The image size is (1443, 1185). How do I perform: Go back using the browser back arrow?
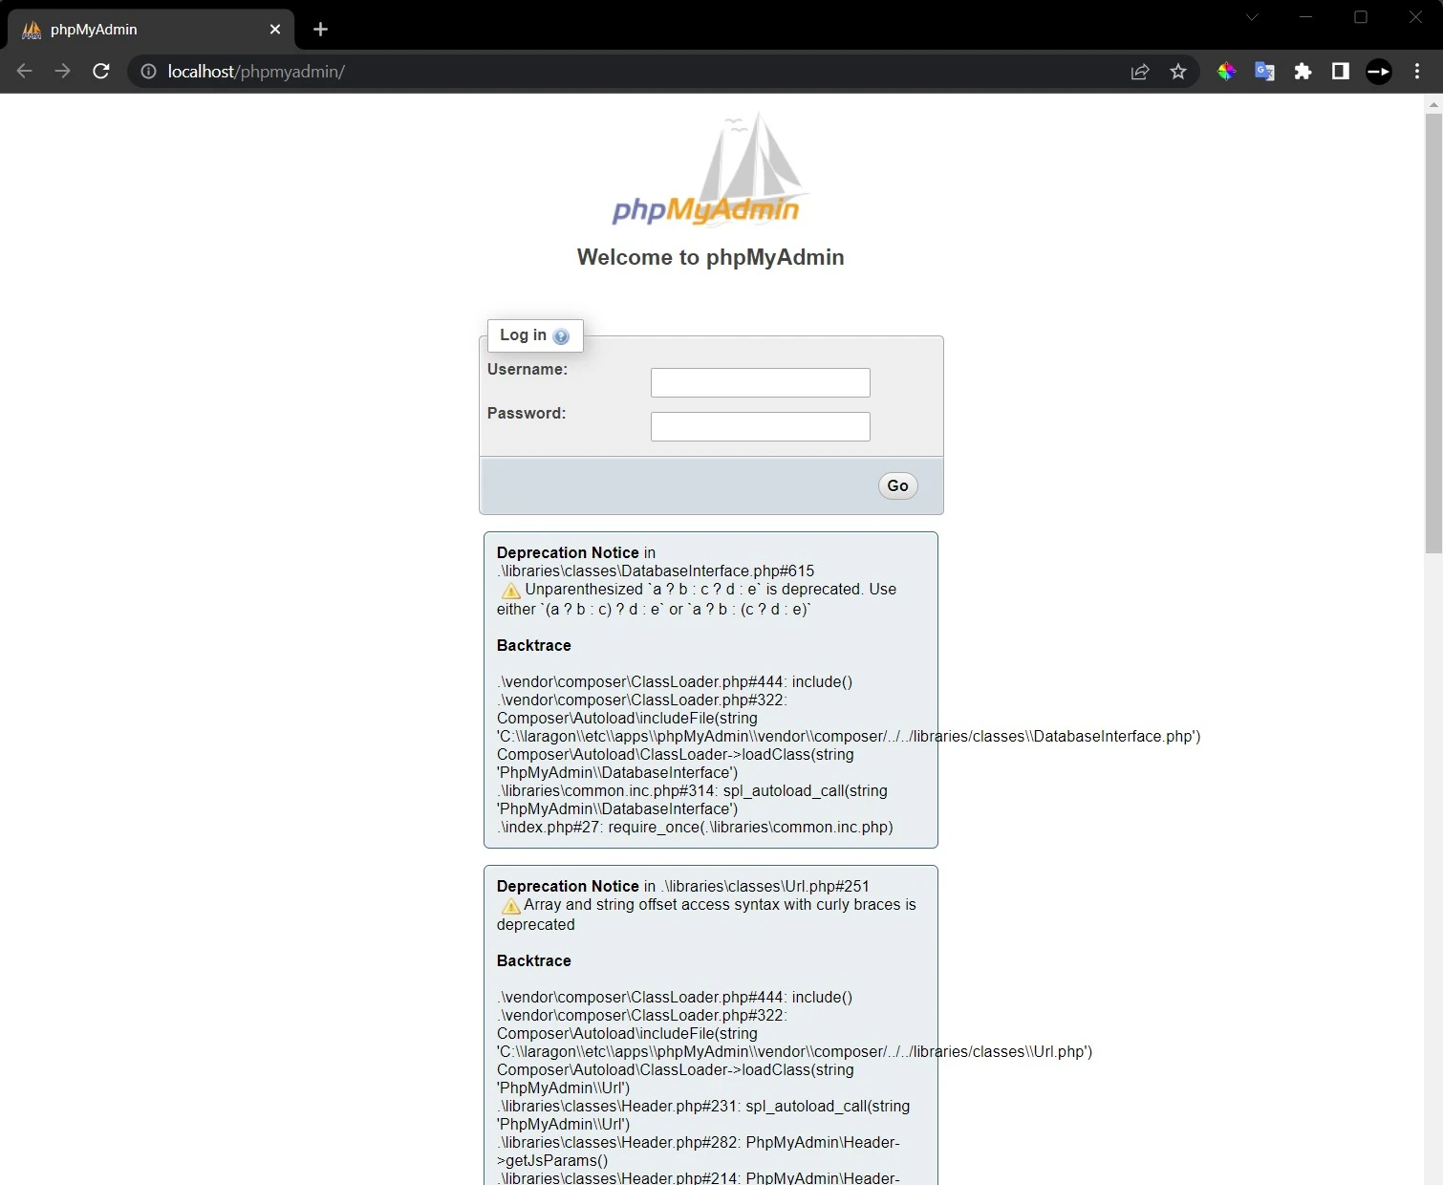click(25, 71)
